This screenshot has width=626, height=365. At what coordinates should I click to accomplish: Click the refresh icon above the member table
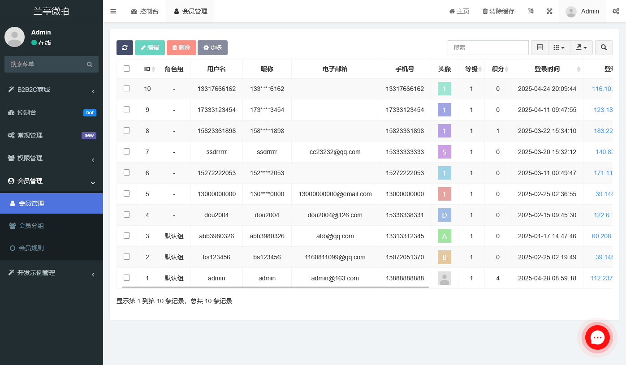(125, 47)
